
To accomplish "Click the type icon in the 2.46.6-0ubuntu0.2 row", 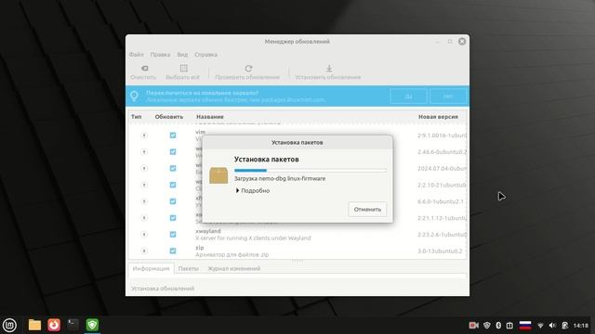I will click(144, 152).
